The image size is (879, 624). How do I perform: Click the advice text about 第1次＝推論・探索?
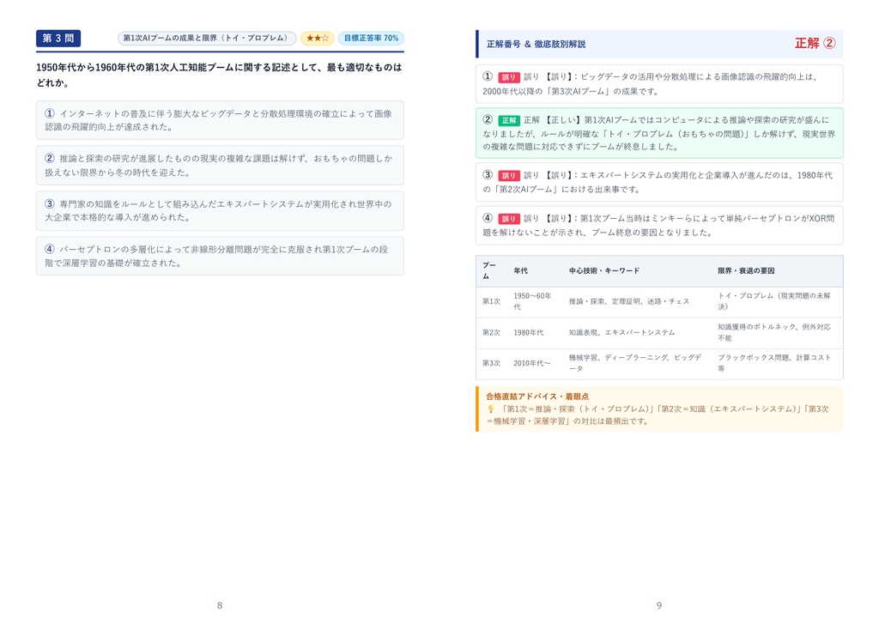(x=659, y=415)
